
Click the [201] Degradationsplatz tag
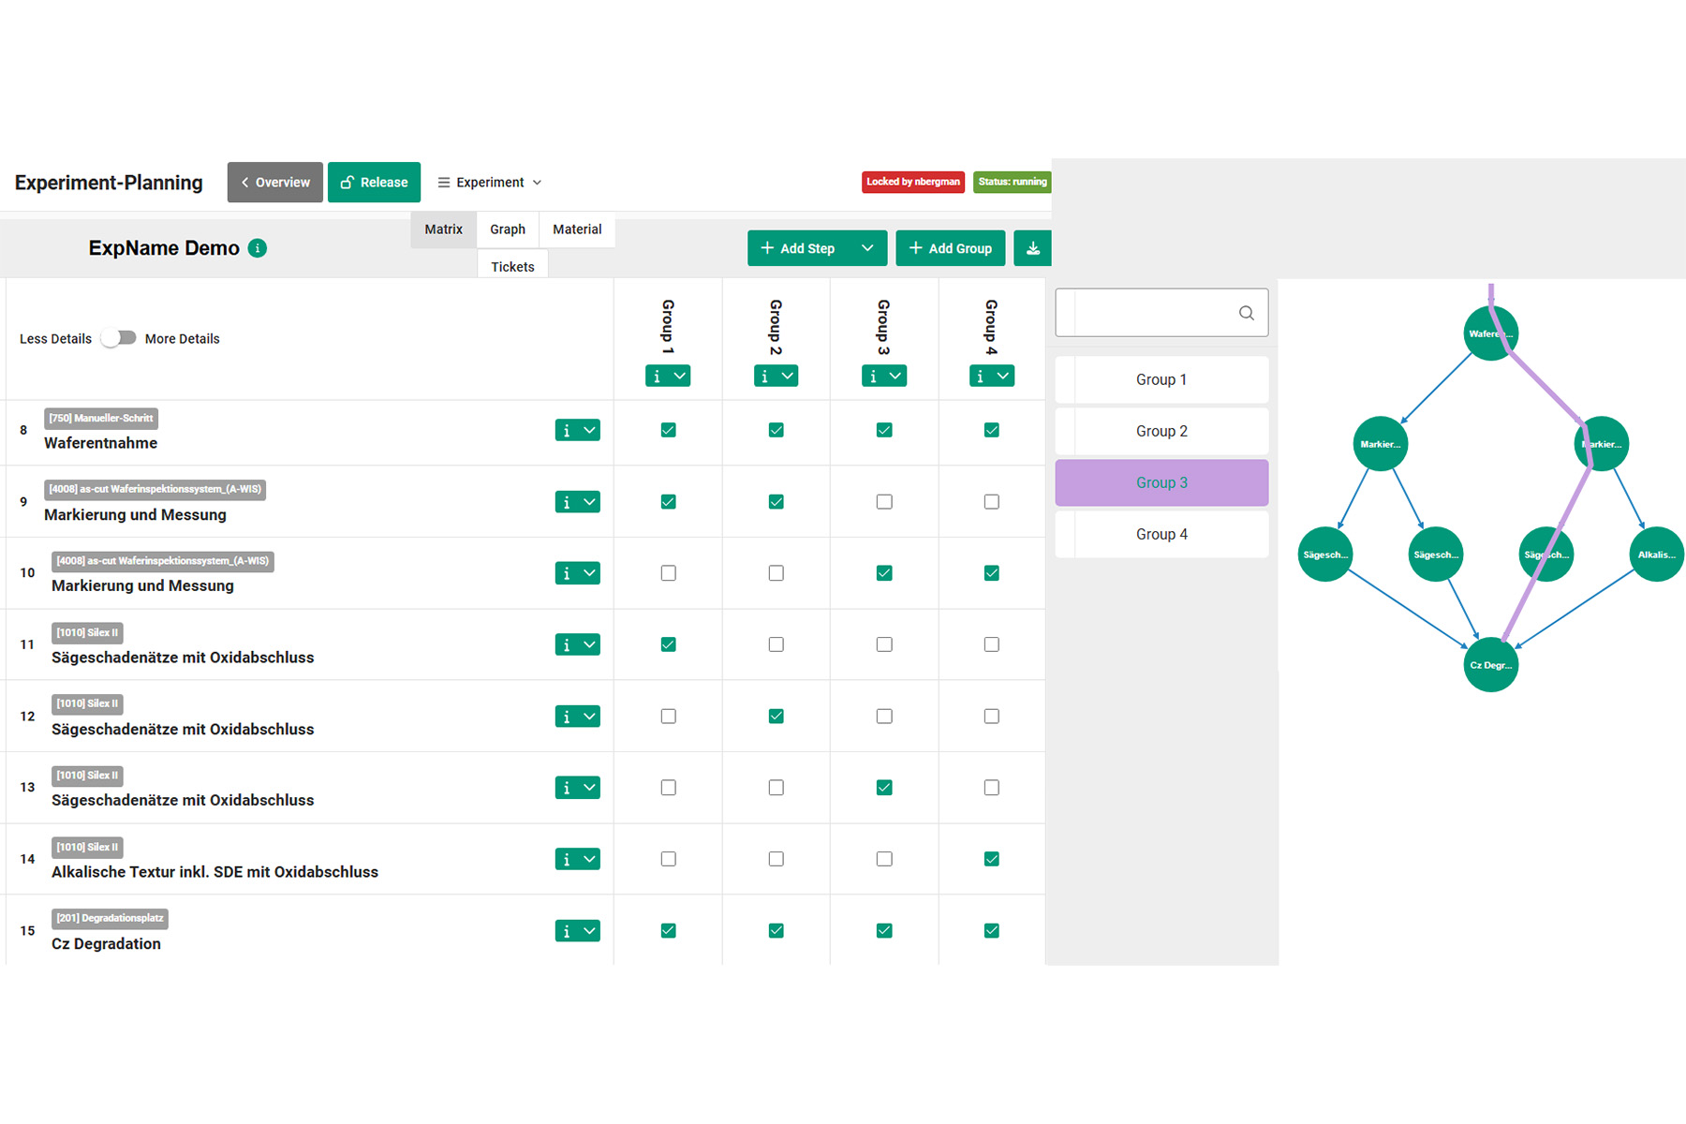tap(110, 918)
